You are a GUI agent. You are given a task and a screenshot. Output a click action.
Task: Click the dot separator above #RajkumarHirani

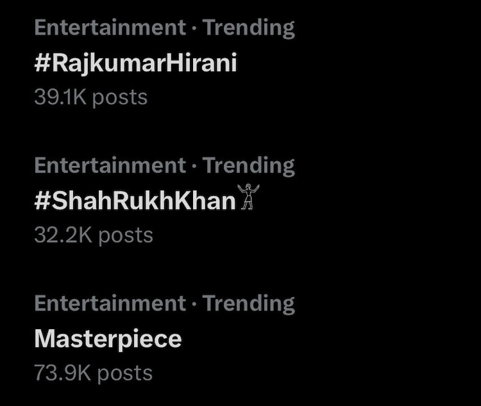click(194, 28)
